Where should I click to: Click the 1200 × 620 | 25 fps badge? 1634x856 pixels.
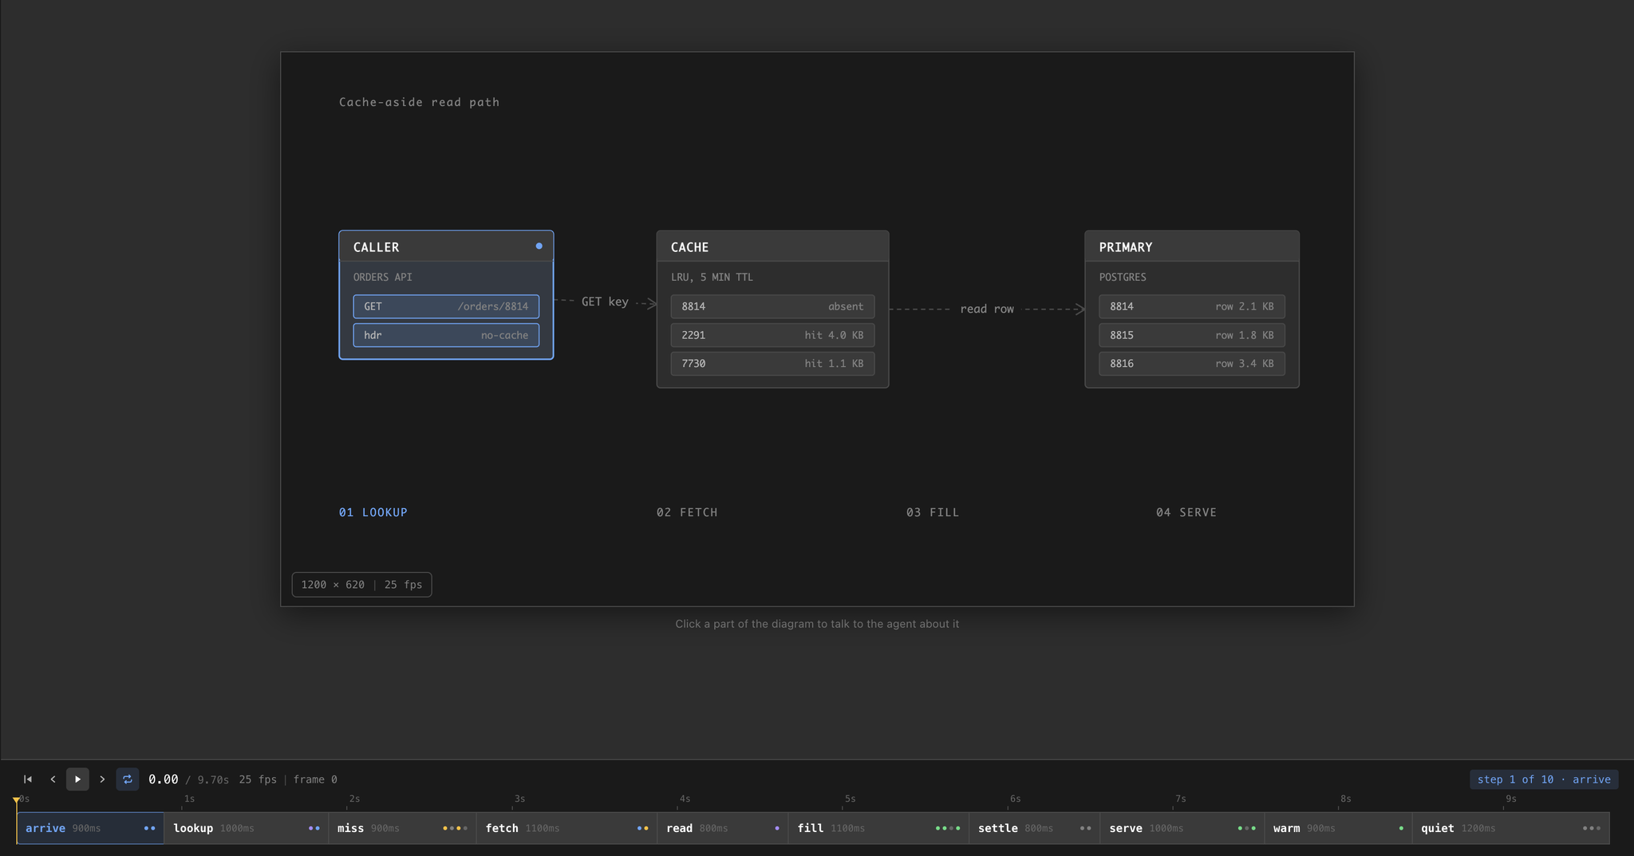361,585
